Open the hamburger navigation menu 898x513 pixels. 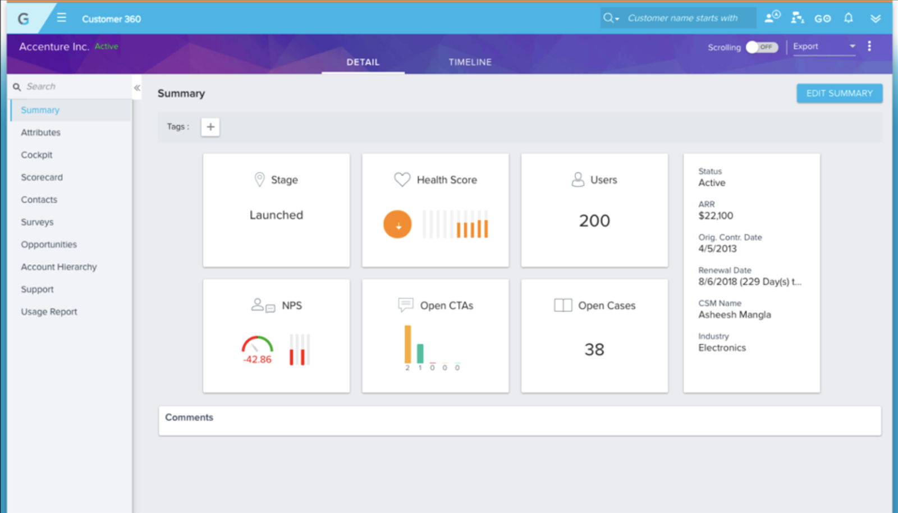click(62, 18)
